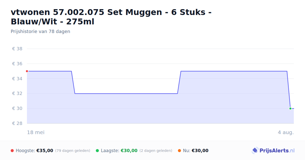Image resolution: width=305 pixels, height=160 pixels.
Task: Click the 4 aug. end date label
Action: [286, 132]
